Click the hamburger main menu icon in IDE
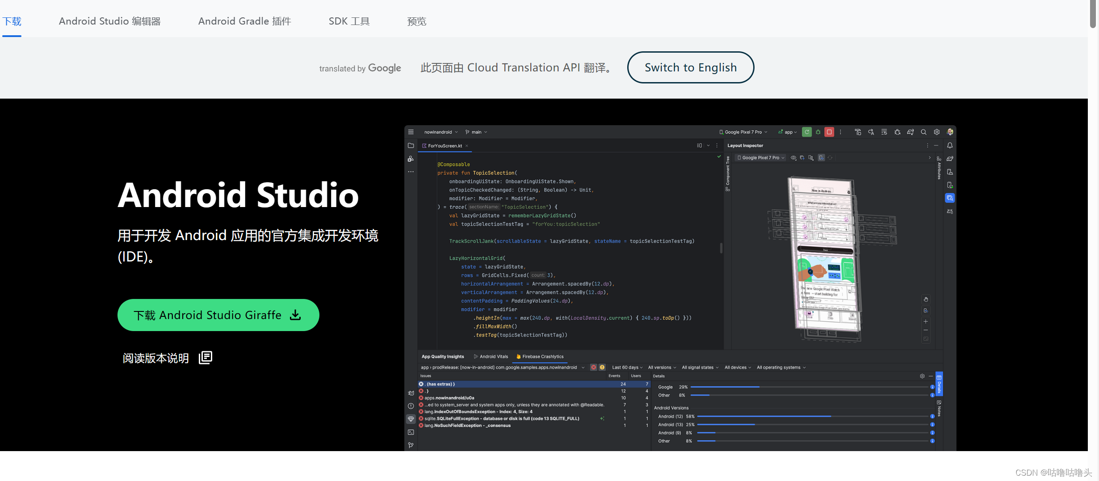The width and height of the screenshot is (1099, 481). (x=411, y=132)
